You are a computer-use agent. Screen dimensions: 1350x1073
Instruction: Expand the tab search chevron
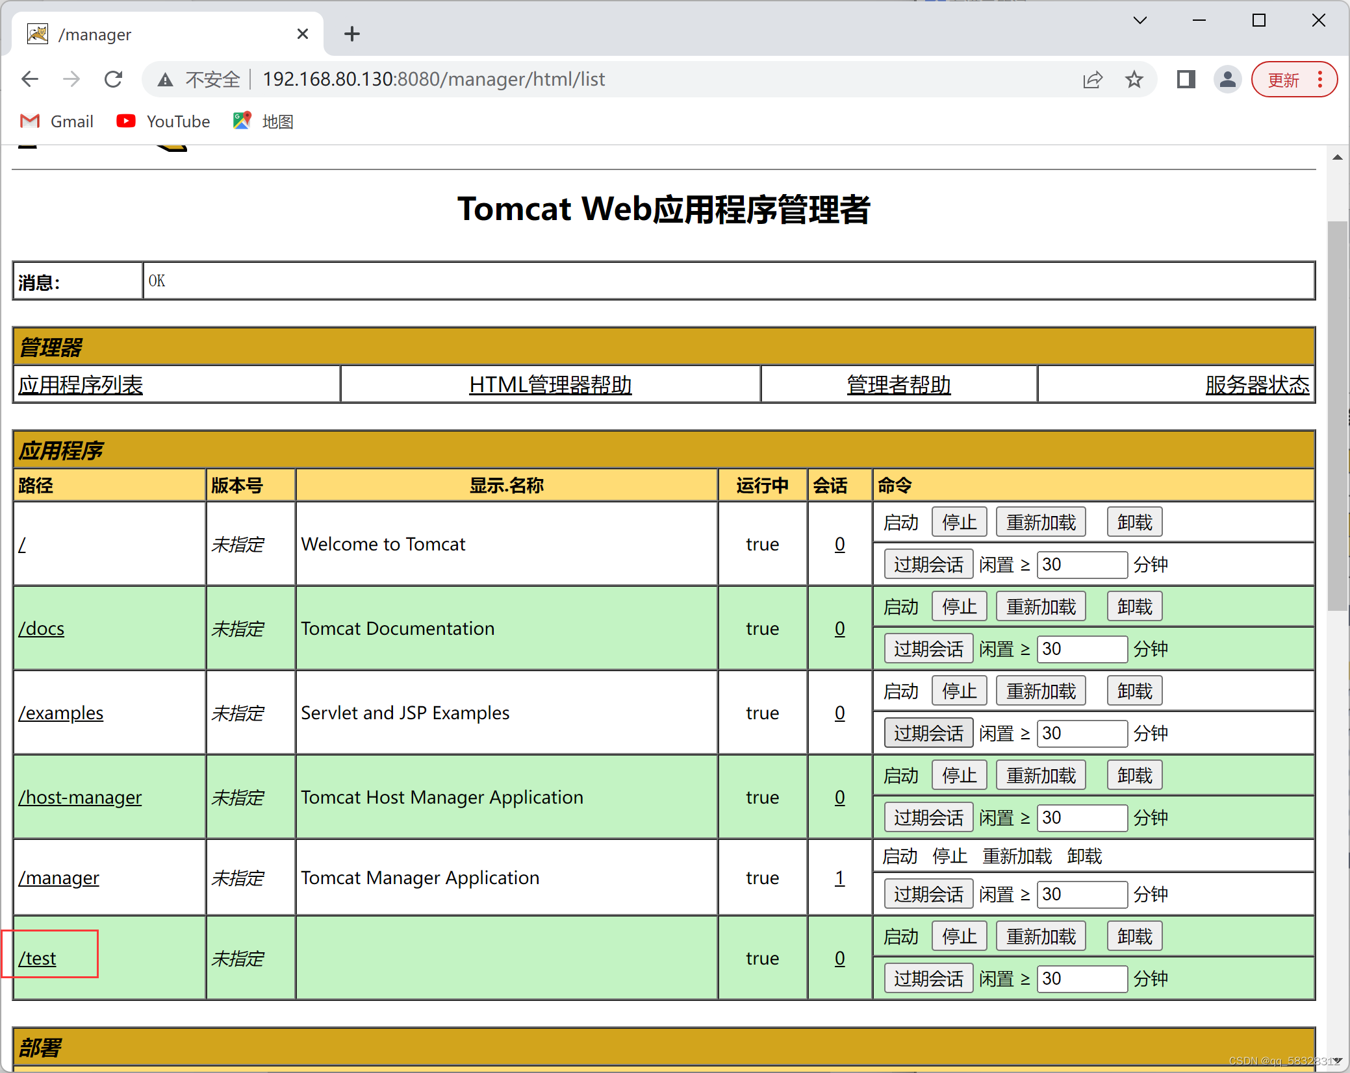pyautogui.click(x=1140, y=21)
